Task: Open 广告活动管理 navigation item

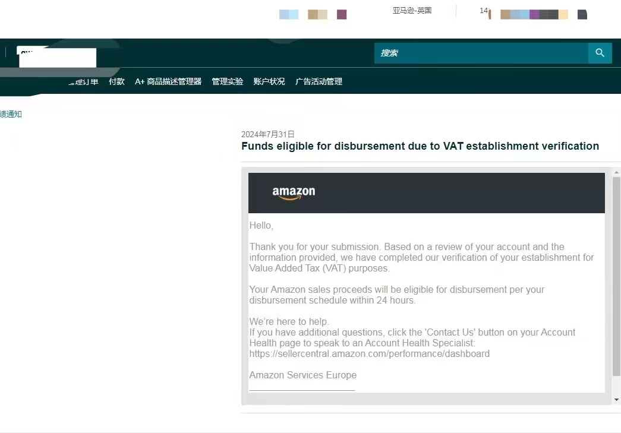Action: pyautogui.click(x=319, y=81)
